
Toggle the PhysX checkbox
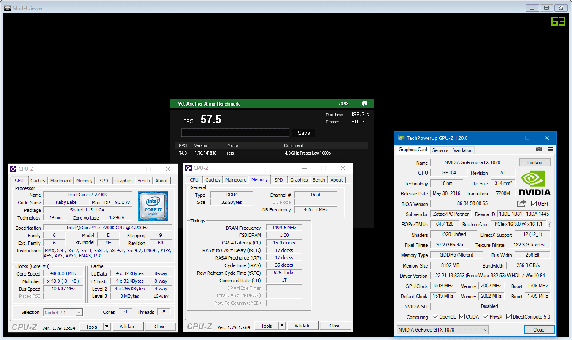(x=486, y=317)
